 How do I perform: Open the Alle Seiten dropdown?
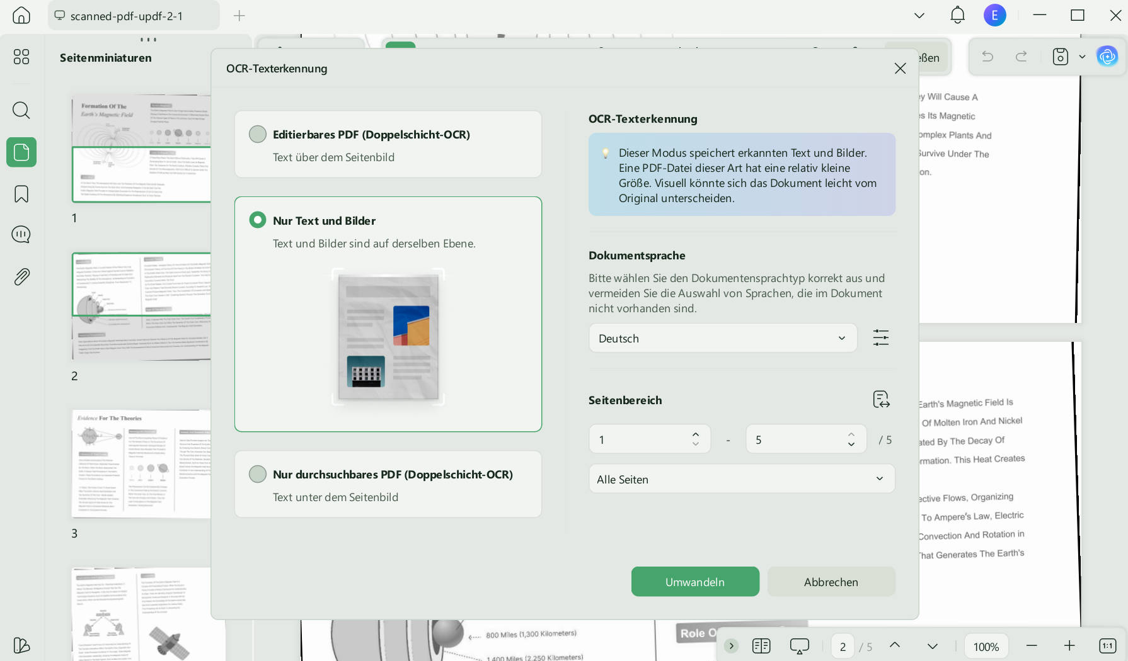pos(742,479)
